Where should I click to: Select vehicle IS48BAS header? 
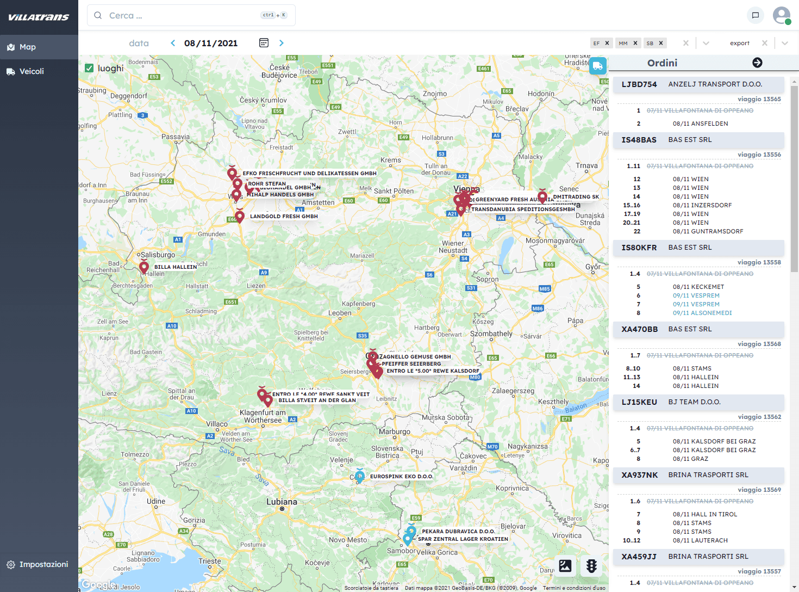click(x=698, y=140)
